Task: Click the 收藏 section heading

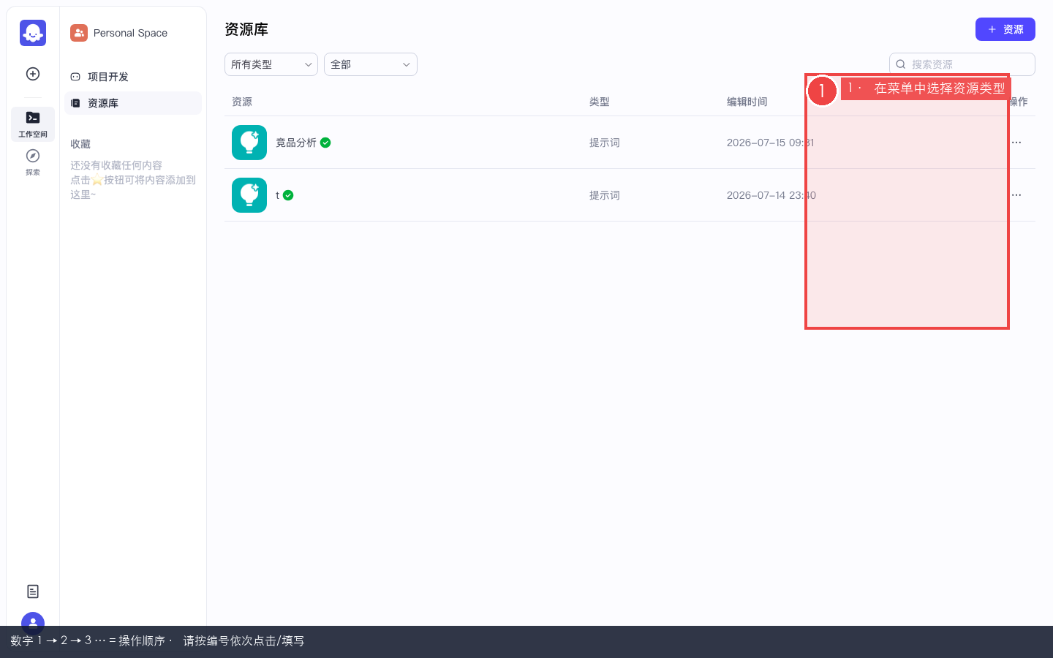Action: click(x=80, y=144)
